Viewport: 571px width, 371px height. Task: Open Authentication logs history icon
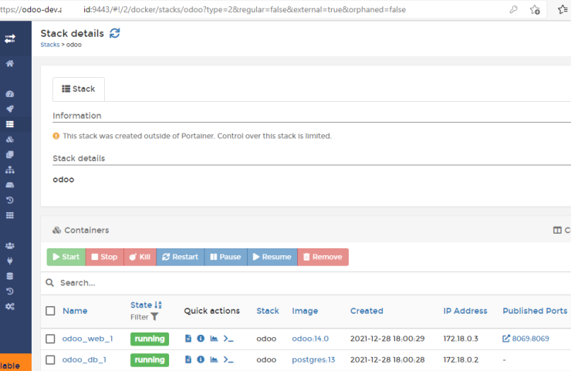(10, 292)
